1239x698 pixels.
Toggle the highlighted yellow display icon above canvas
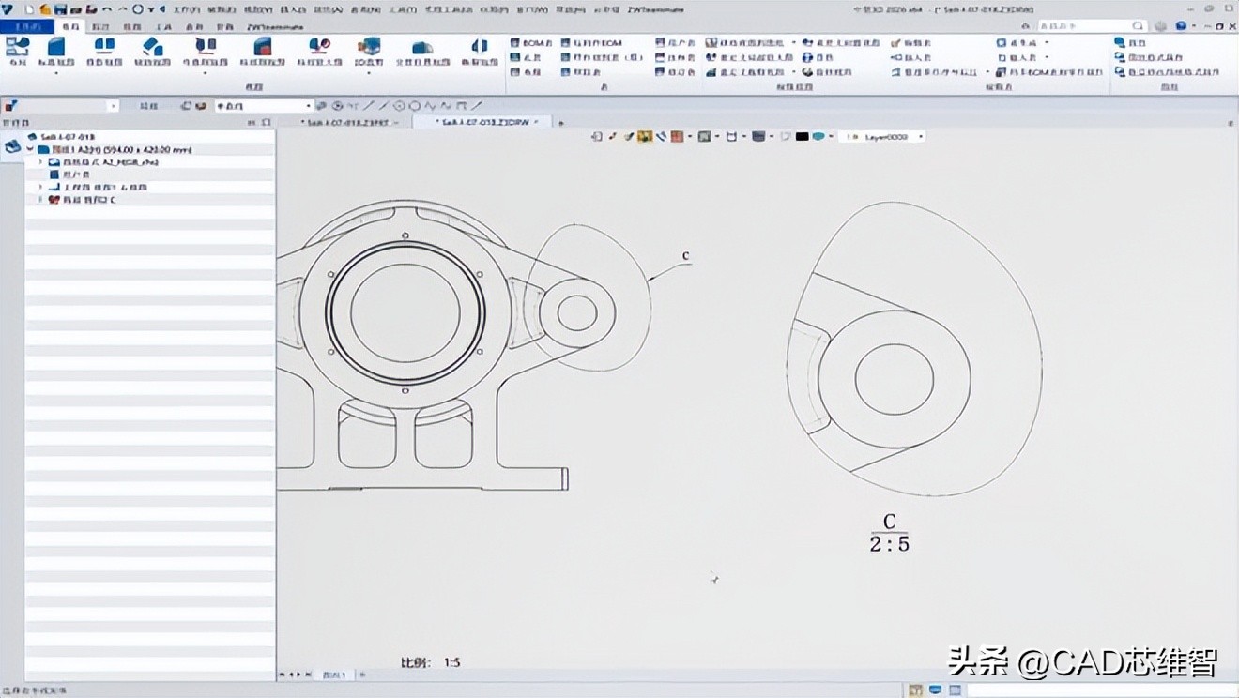645,136
